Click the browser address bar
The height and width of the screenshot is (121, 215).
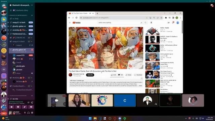(113, 18)
